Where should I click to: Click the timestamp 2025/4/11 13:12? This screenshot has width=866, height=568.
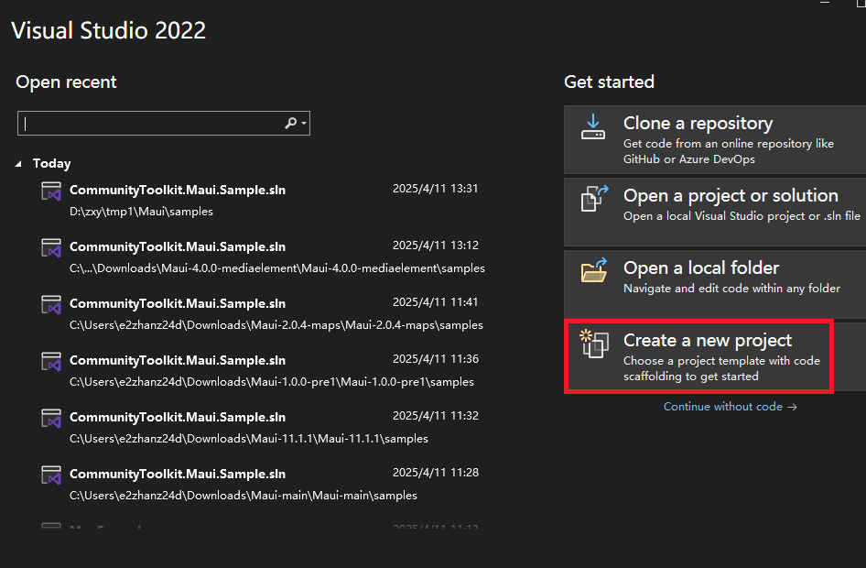click(435, 246)
